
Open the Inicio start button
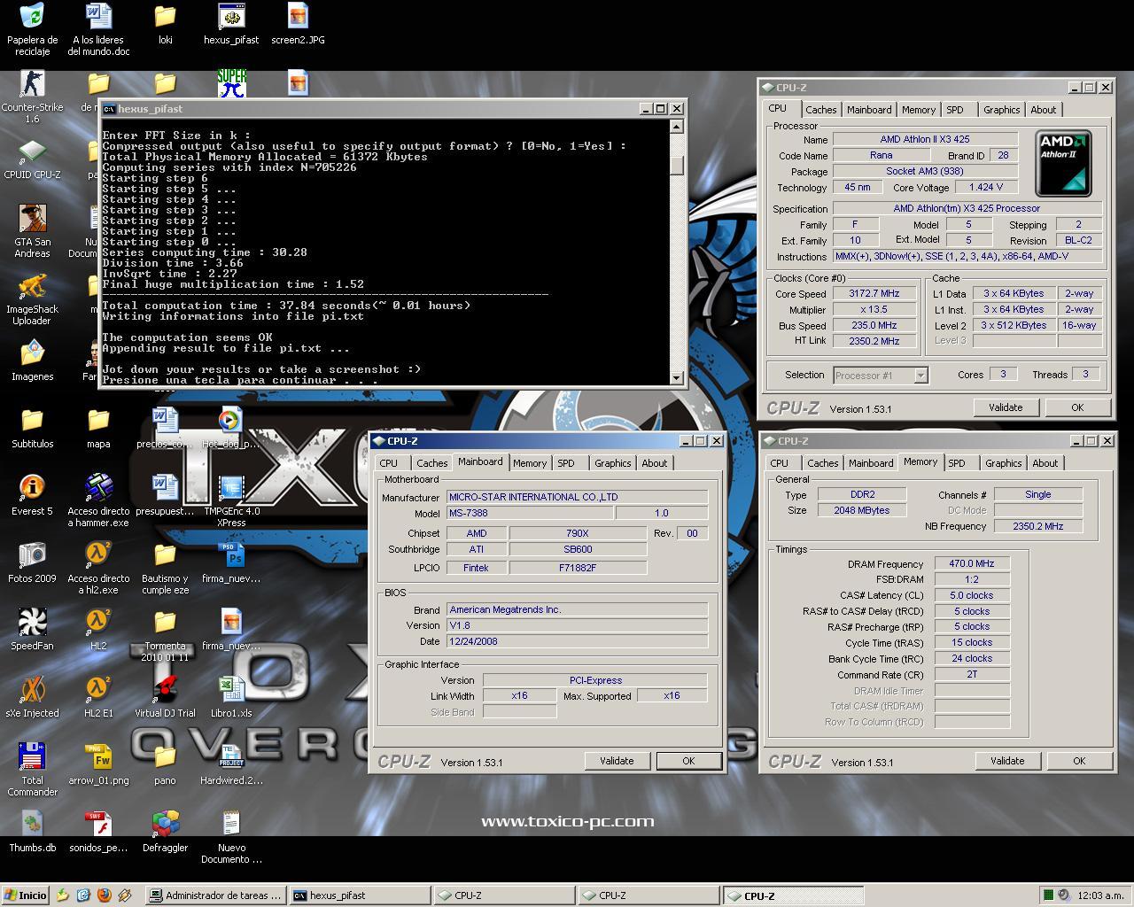26,895
